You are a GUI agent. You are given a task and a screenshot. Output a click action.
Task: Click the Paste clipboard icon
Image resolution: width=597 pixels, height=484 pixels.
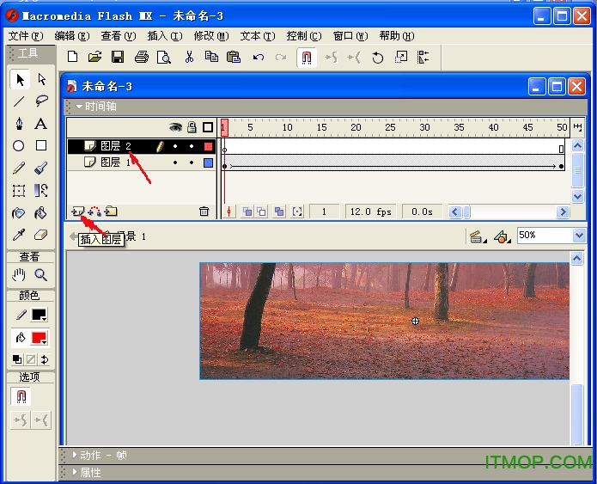point(234,57)
